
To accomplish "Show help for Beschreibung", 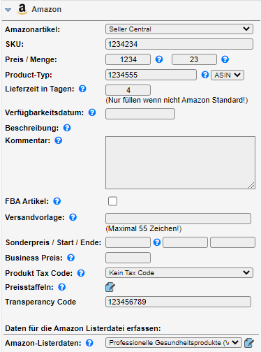I will (x=67, y=128).
